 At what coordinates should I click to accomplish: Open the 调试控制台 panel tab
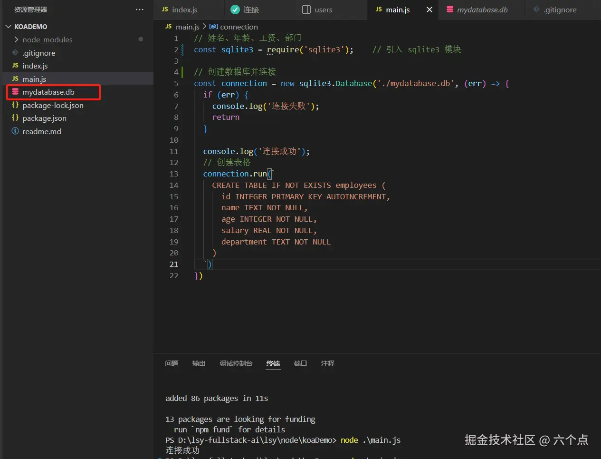pos(236,363)
